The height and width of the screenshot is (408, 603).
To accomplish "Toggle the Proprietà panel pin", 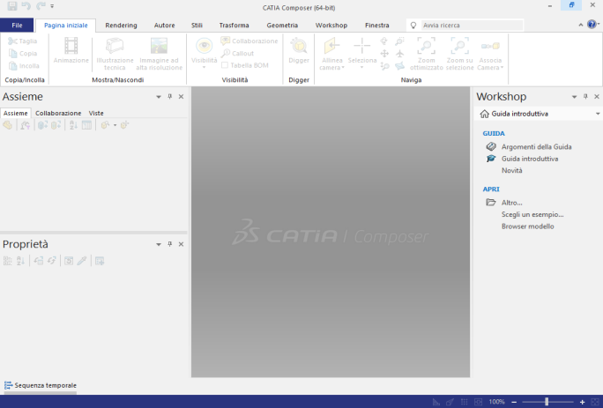I will pos(169,244).
